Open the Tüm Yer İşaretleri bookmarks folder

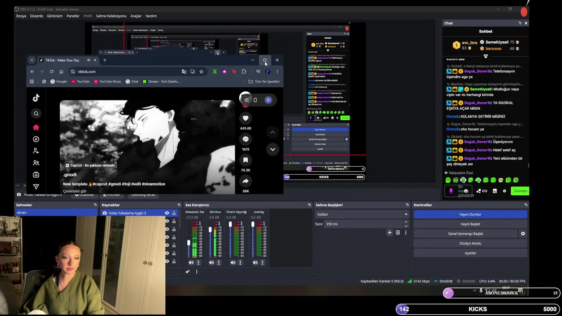click(x=264, y=82)
